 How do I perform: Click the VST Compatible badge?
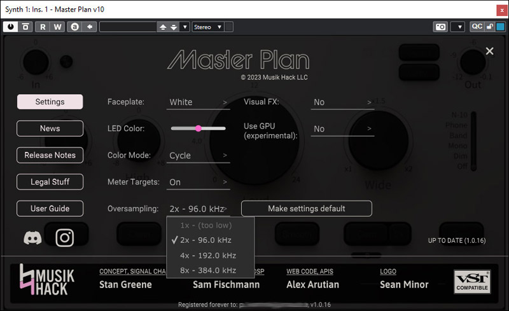coord(471,282)
